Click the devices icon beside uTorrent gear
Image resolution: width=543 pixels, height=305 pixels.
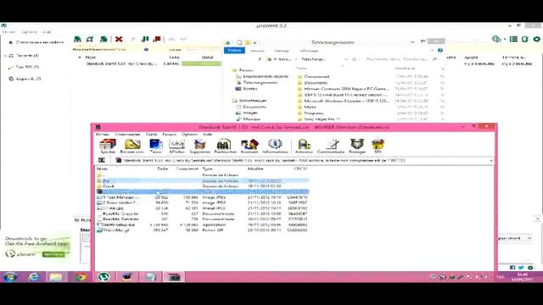[525, 39]
